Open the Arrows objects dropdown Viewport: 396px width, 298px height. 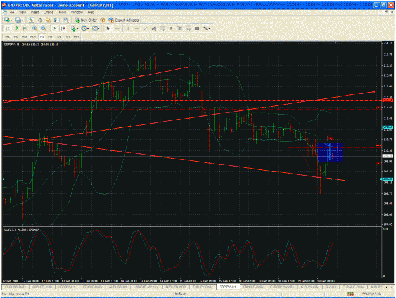(x=207, y=29)
